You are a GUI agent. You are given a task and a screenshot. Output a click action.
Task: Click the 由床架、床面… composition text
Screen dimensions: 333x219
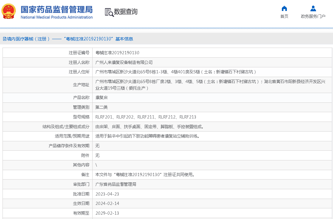tap(149, 127)
